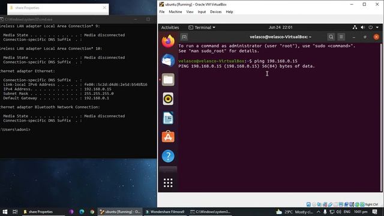Open the VirtualBox Devices menu
Image resolution: width=384 pixels, height=216 pixels.
(x=216, y=12)
